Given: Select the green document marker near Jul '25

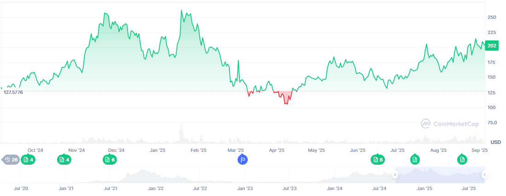Looking at the screenshot, I should point(415,160).
